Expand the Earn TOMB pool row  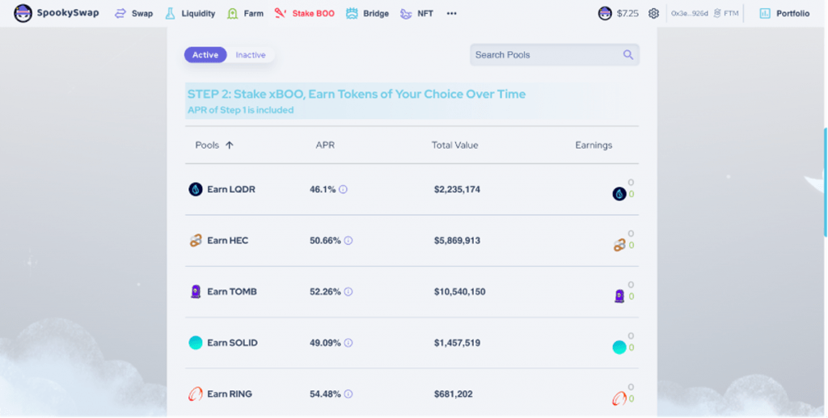[x=412, y=292]
